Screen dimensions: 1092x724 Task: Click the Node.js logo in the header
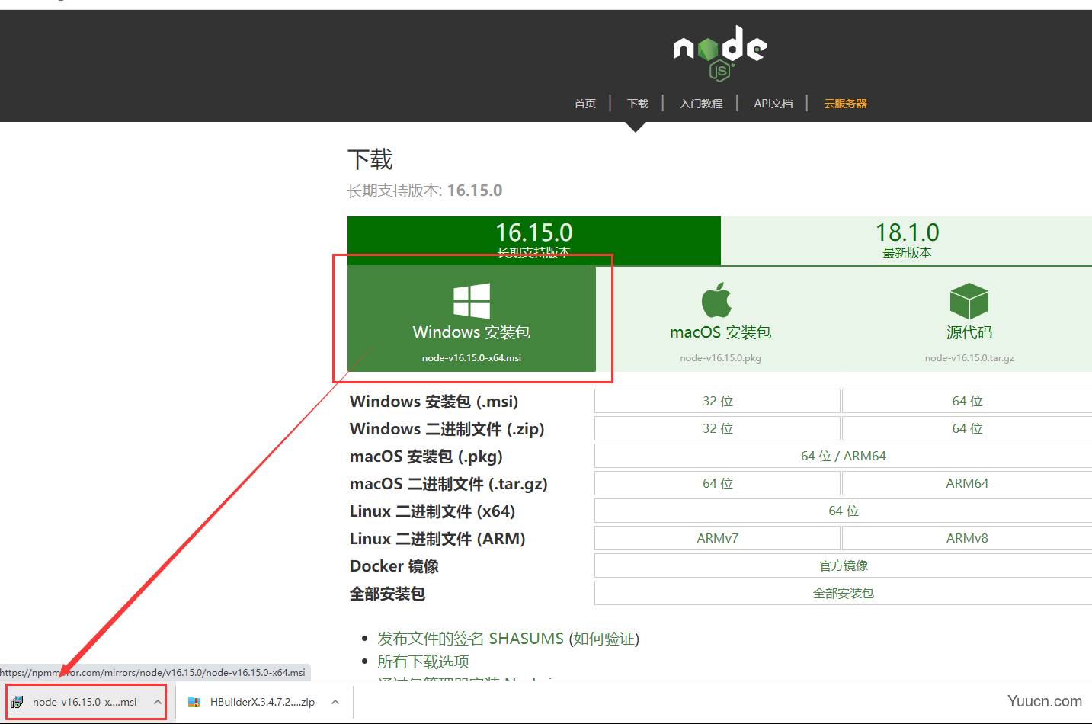click(x=720, y=53)
